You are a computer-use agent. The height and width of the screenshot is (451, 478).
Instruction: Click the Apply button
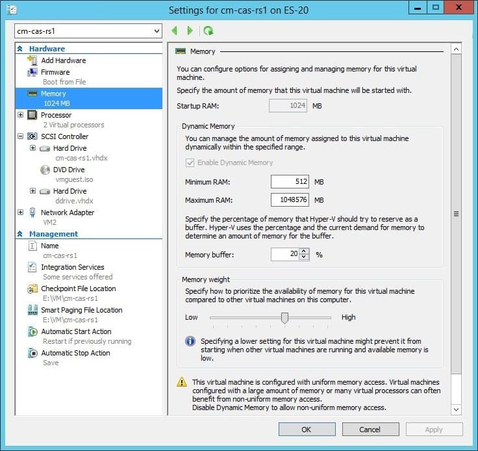(x=434, y=430)
